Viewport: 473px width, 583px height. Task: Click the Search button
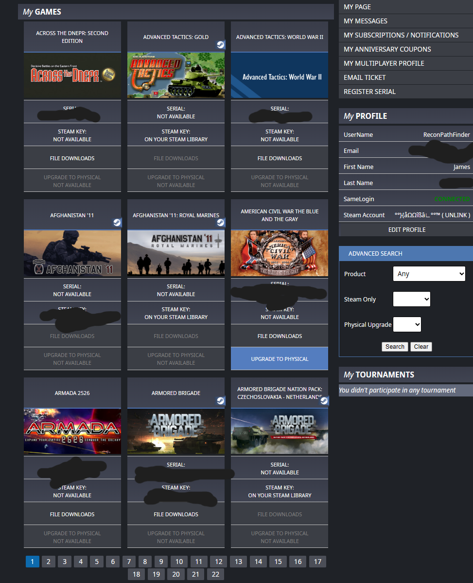coord(395,346)
